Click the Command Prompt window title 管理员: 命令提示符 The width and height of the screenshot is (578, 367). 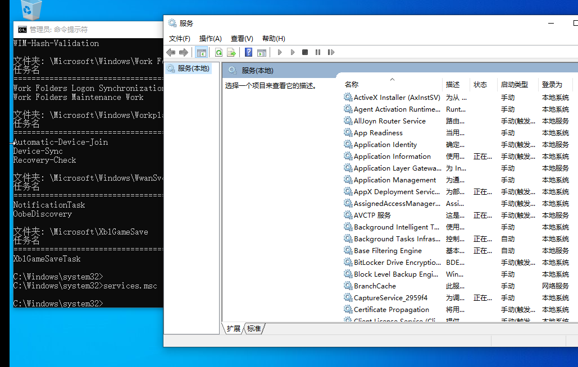(x=58, y=29)
